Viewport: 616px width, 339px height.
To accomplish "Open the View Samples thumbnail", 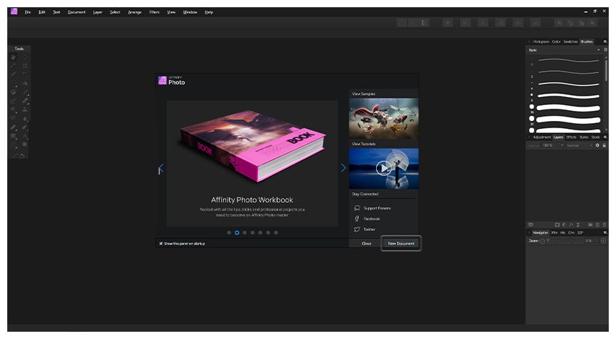I will click(383, 118).
